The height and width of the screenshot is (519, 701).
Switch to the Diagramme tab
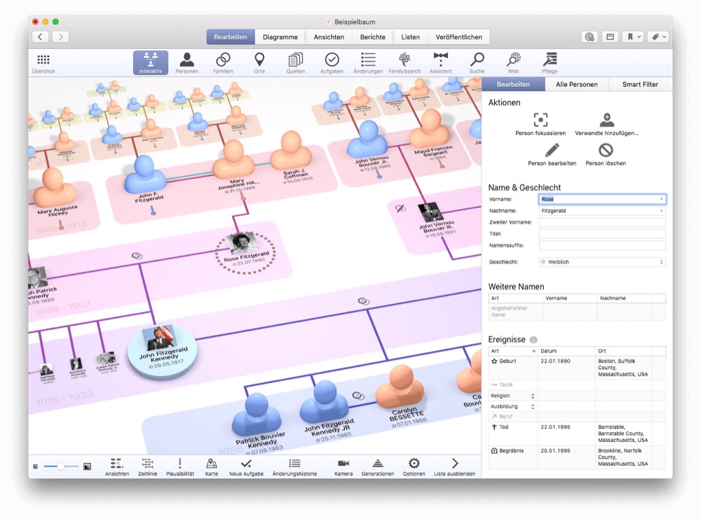click(280, 37)
